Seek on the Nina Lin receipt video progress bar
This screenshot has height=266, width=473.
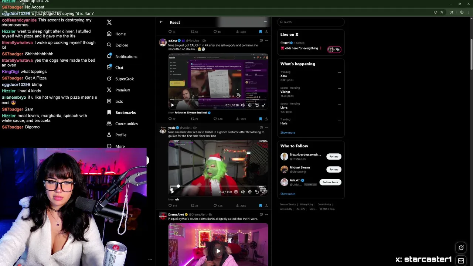pos(218,100)
